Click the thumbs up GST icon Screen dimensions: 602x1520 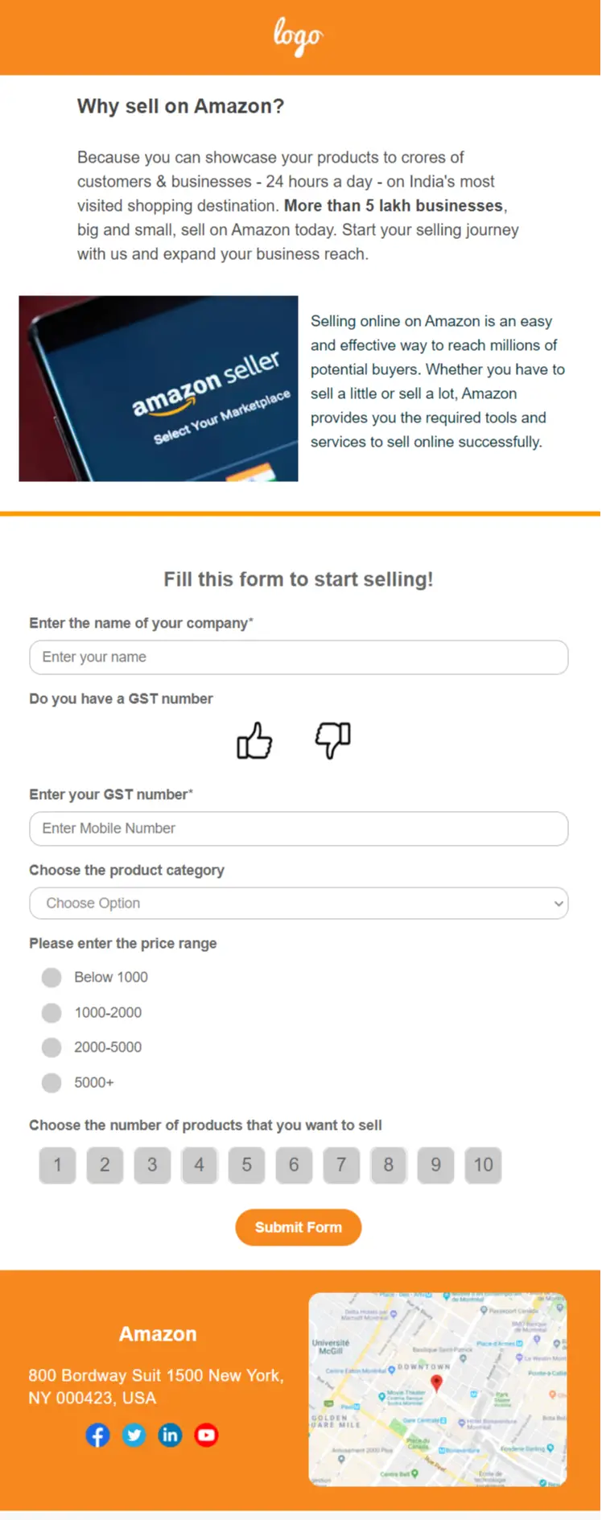[x=254, y=740]
